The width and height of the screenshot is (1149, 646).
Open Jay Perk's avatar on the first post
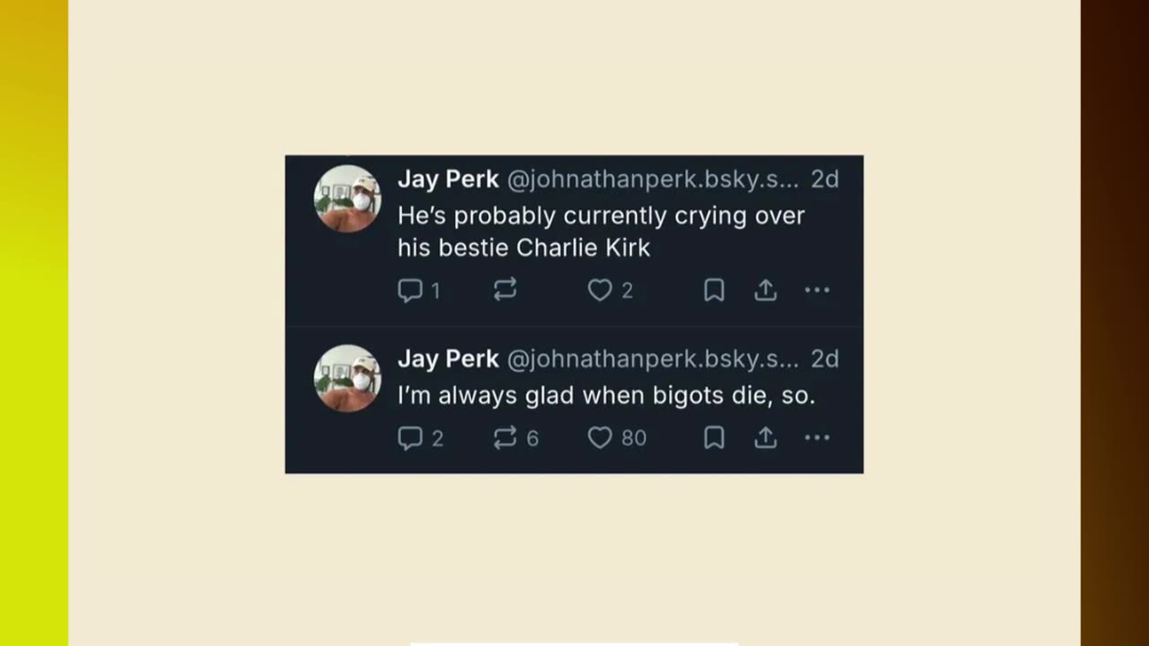pyautogui.click(x=347, y=198)
